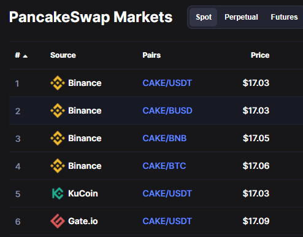Screen dimensions: 303x237
Task: Switch to the Futures tab
Action: [284, 17]
